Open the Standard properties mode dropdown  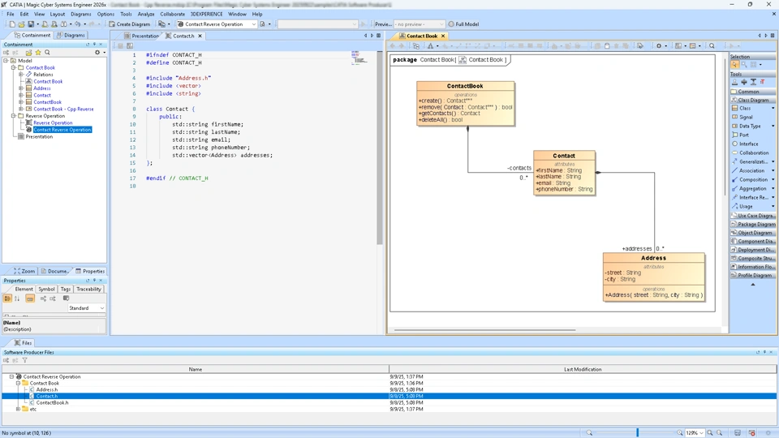tap(86, 308)
